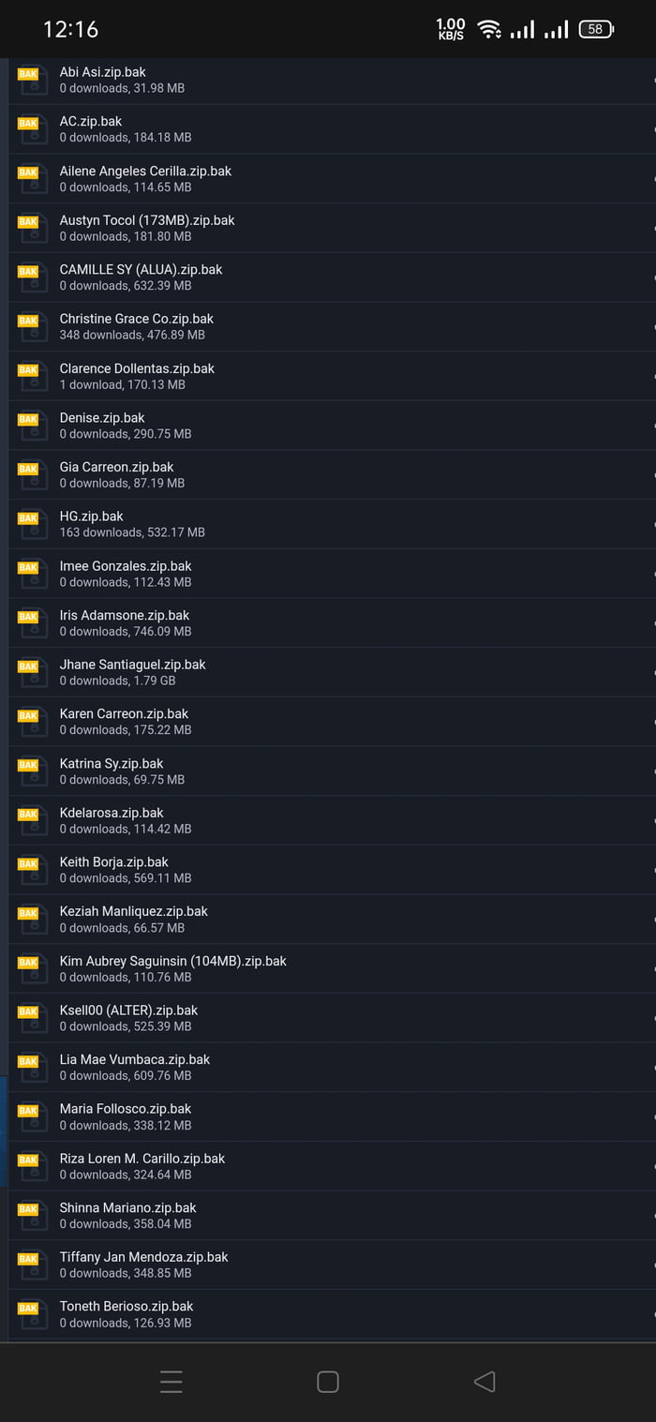Click the BAK icon for Kdelarosa.zip.bak
Viewport: 656px width, 1422px height.
32,820
